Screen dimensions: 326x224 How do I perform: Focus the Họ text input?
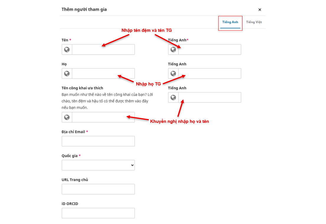coord(103,73)
